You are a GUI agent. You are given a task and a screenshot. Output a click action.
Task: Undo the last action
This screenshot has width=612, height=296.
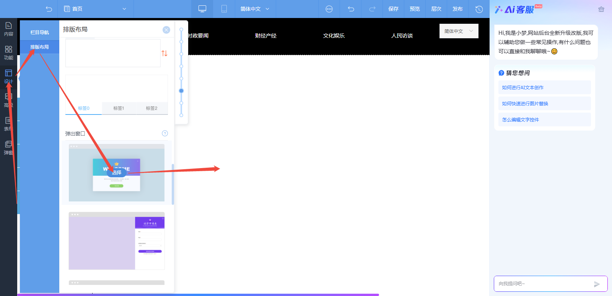pyautogui.click(x=351, y=9)
